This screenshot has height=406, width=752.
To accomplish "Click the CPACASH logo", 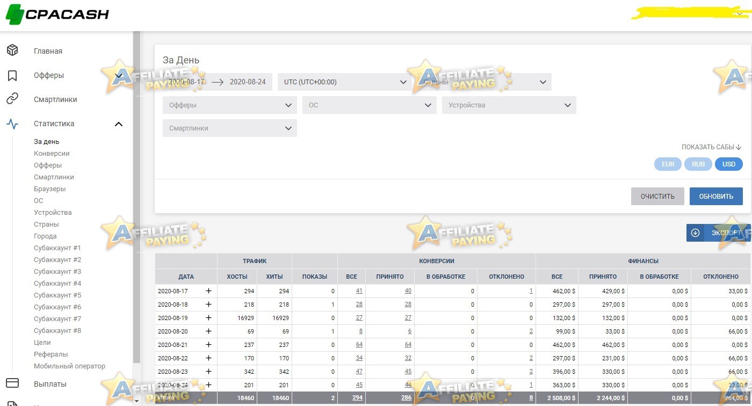I will coord(57,14).
